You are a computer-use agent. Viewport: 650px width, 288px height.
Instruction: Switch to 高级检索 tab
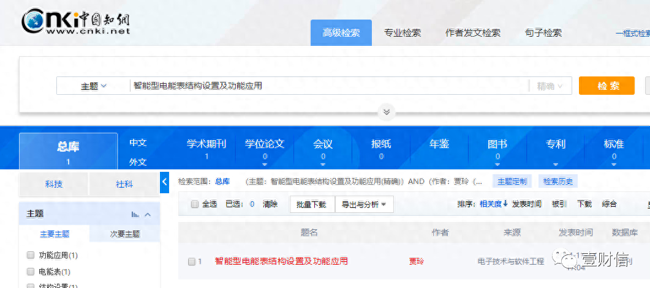[x=341, y=32]
